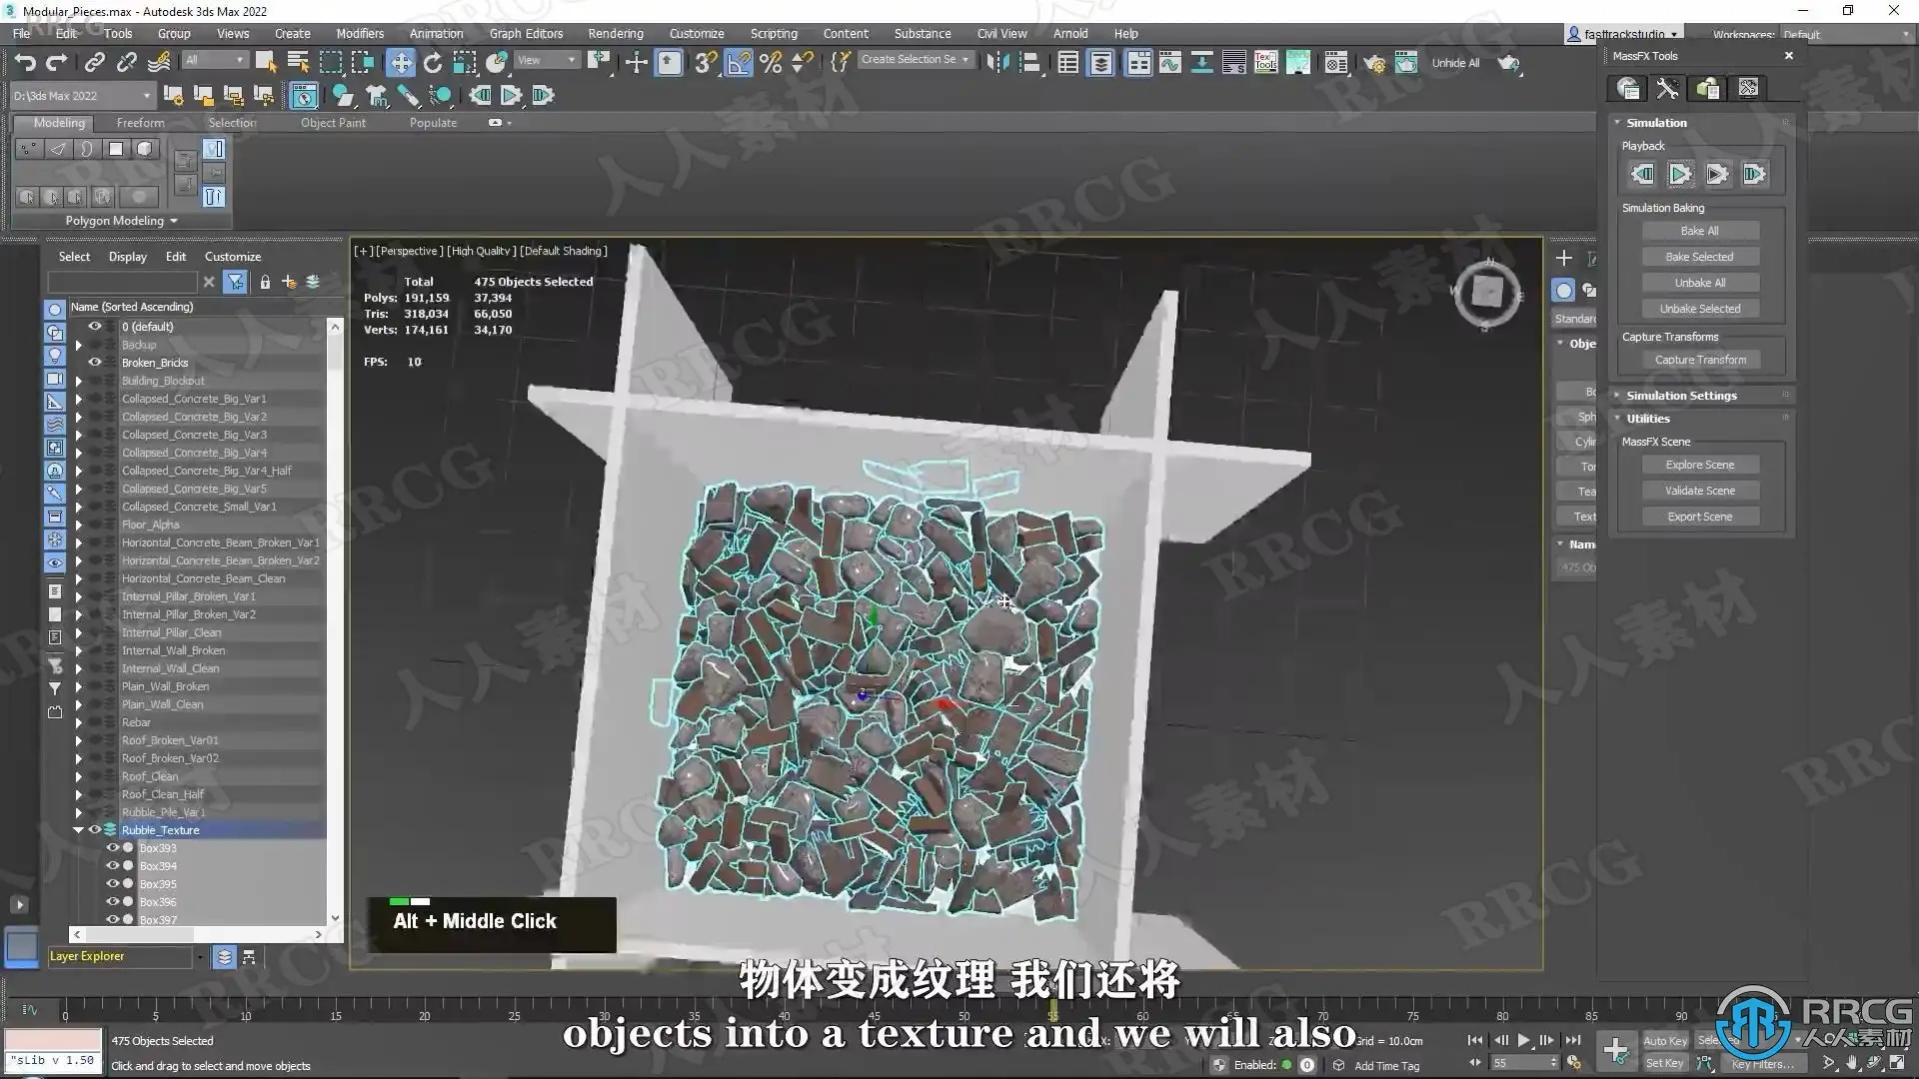The image size is (1919, 1079).
Task: Click the layer explorer search field
Action: 122,283
